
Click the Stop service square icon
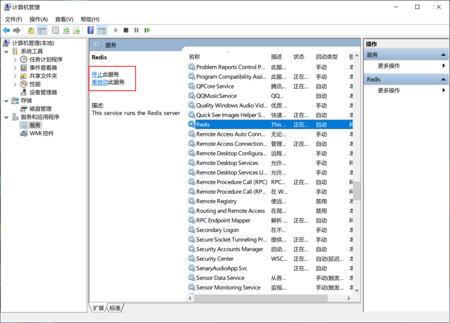[126, 30]
